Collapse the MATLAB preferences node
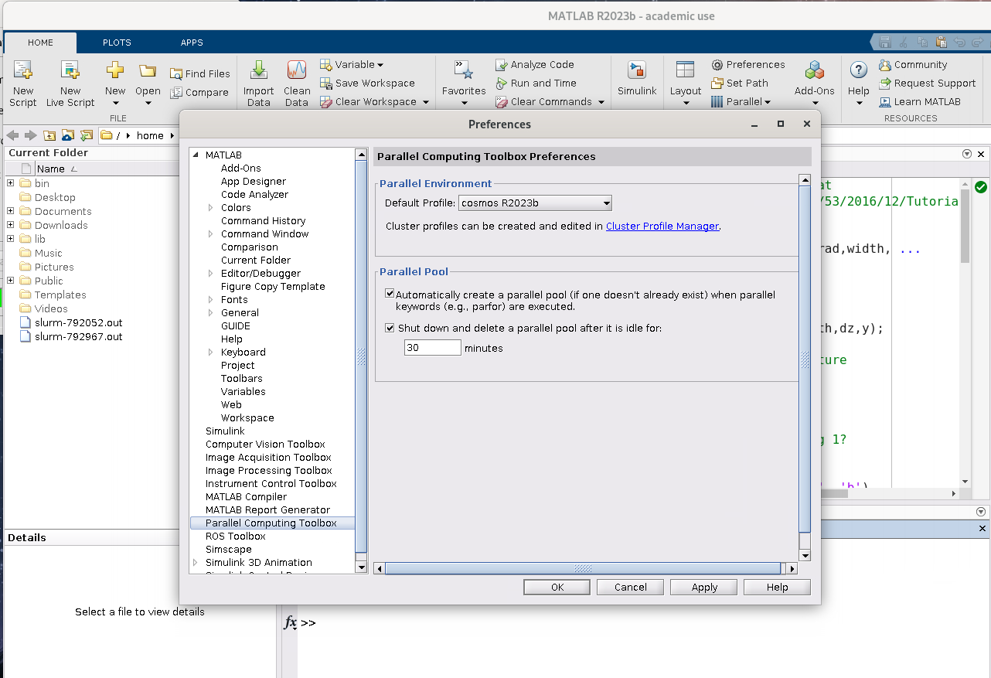 (x=196, y=155)
